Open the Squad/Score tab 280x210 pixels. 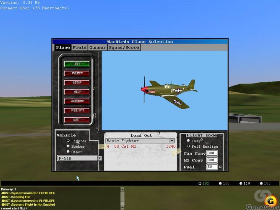pyautogui.click(x=124, y=48)
